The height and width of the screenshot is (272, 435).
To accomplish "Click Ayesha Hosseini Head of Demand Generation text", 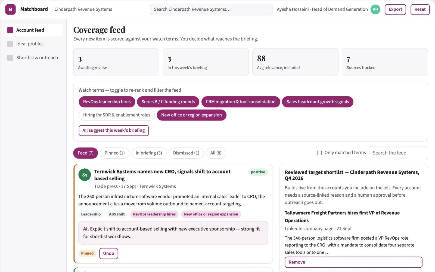I will tap(322, 9).
